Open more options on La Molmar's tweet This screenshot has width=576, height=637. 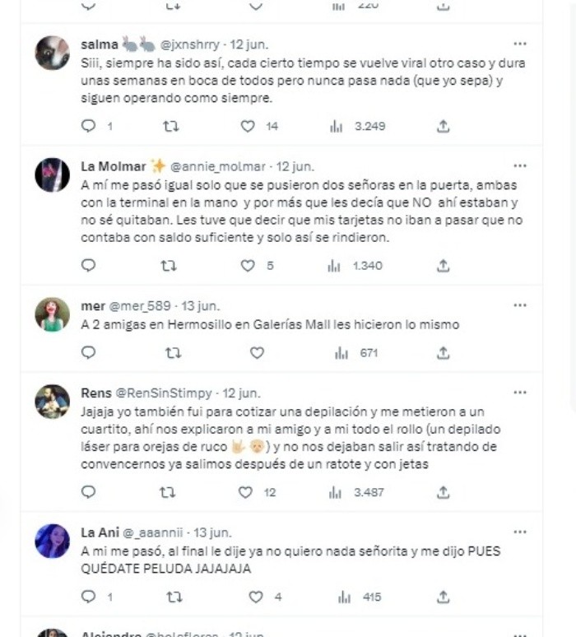click(x=519, y=165)
